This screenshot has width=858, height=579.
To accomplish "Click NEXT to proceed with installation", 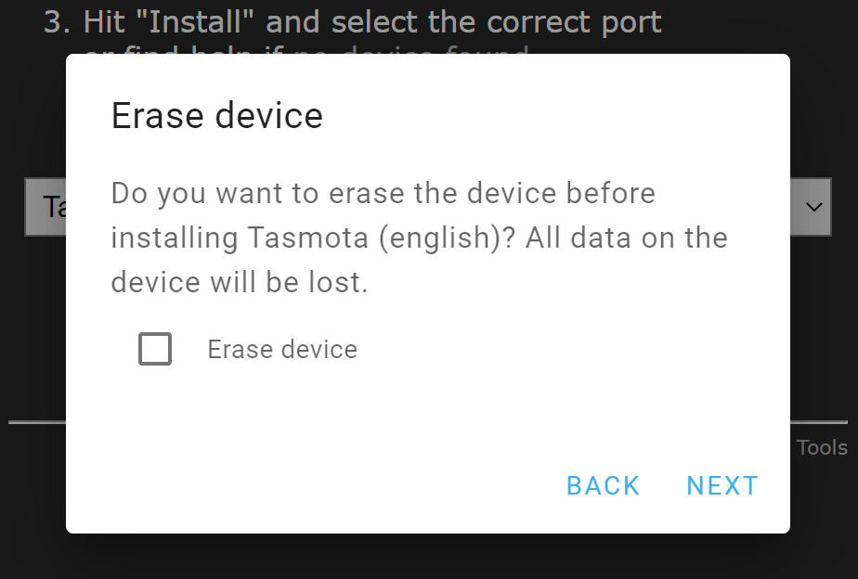I will (x=722, y=485).
